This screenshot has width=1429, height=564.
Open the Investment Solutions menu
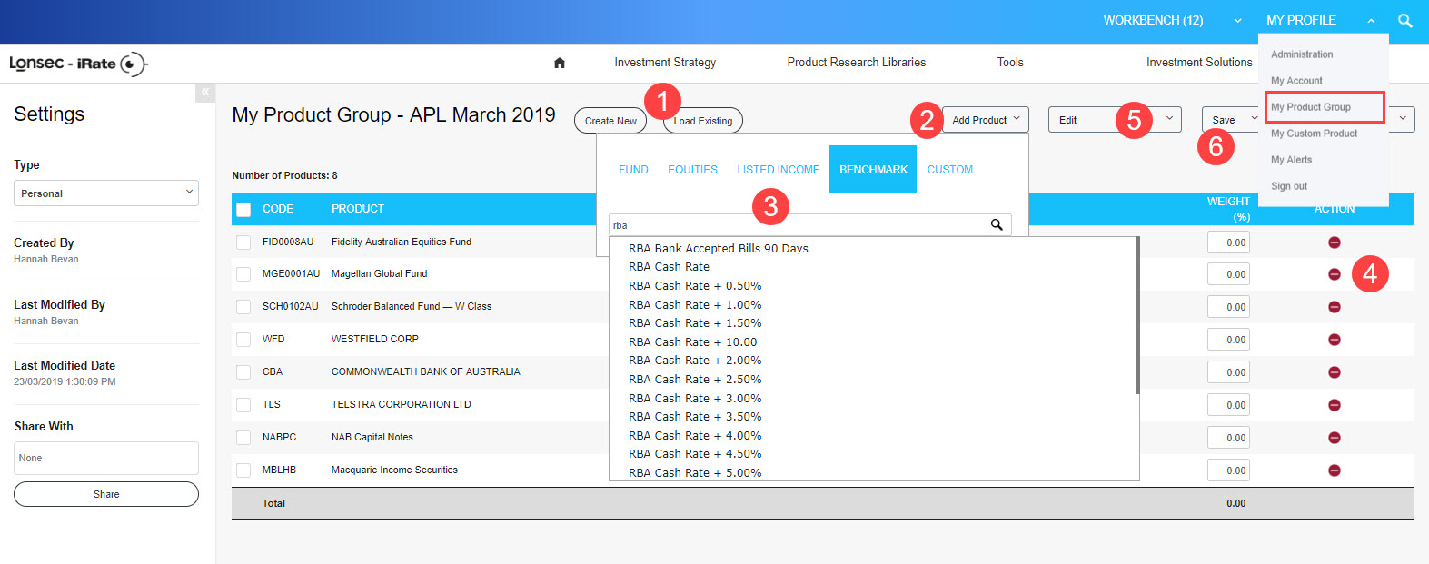(1199, 63)
